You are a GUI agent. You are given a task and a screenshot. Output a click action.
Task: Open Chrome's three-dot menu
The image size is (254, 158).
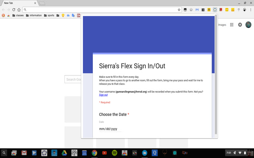point(250,9)
